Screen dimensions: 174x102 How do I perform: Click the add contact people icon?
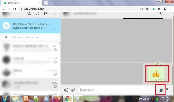coord(29,13)
